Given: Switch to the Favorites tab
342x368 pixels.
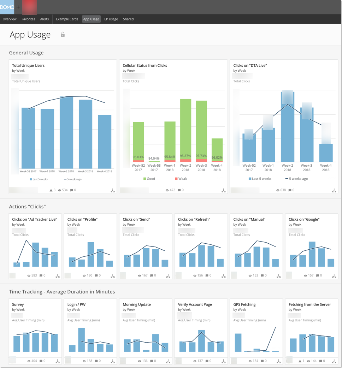Looking at the screenshot, I should click(x=28, y=19).
